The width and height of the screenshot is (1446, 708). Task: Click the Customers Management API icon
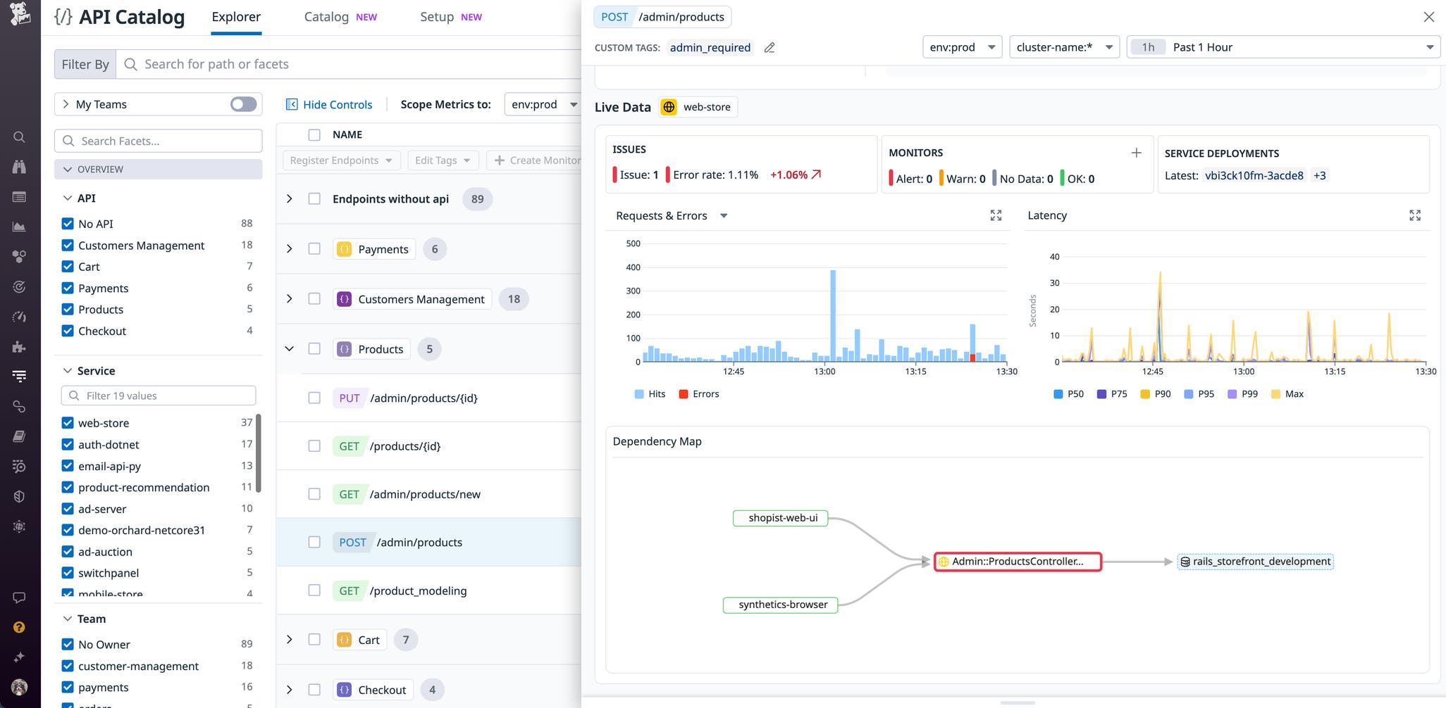[x=344, y=299]
